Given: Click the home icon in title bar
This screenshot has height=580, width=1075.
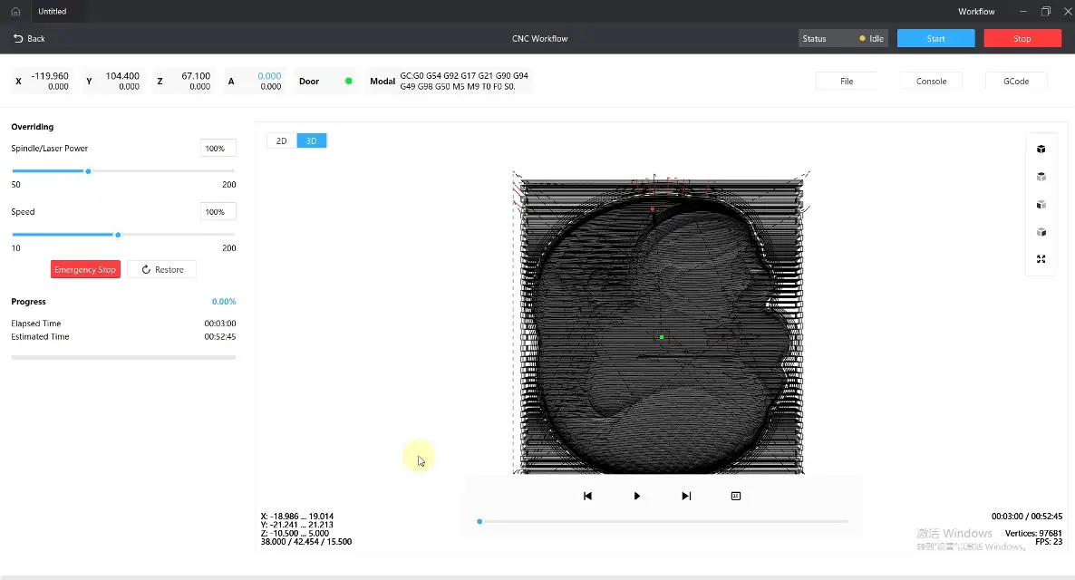Looking at the screenshot, I should coord(15,12).
